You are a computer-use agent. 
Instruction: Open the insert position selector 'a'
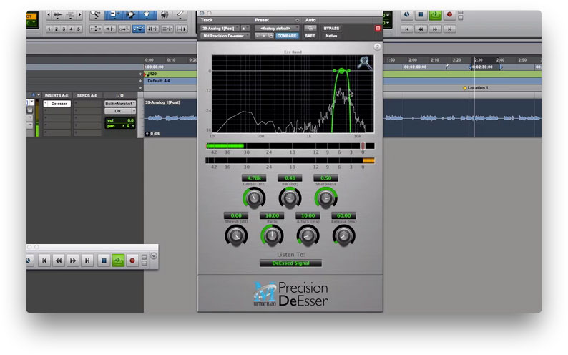(x=245, y=28)
